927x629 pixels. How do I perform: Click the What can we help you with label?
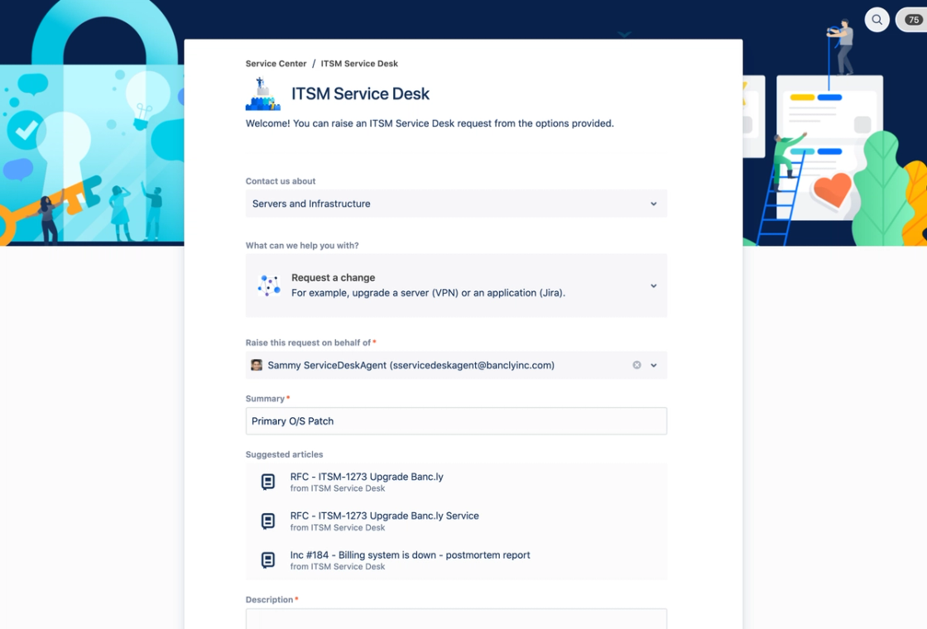(x=302, y=245)
